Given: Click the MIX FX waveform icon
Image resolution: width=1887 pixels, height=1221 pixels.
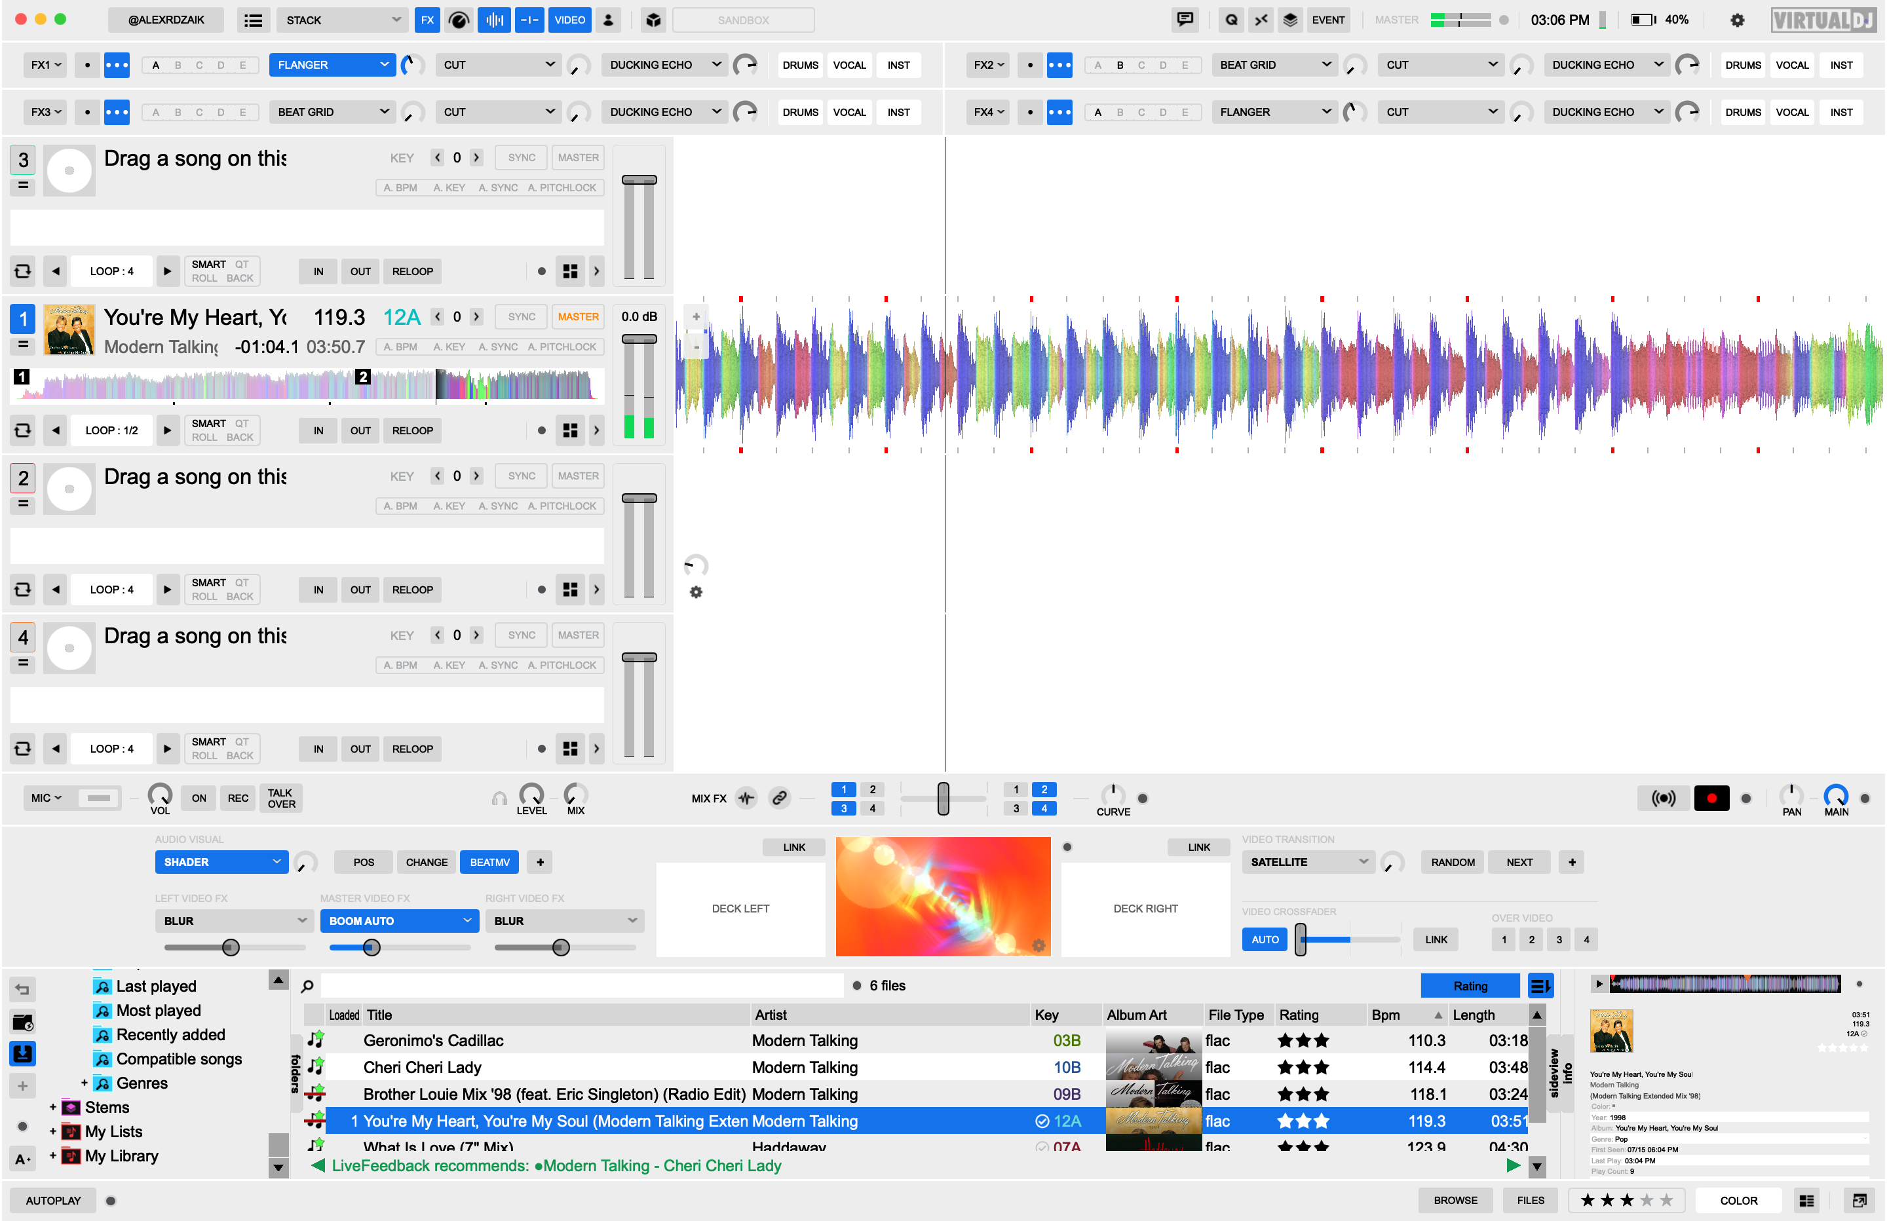Looking at the screenshot, I should coord(745,798).
